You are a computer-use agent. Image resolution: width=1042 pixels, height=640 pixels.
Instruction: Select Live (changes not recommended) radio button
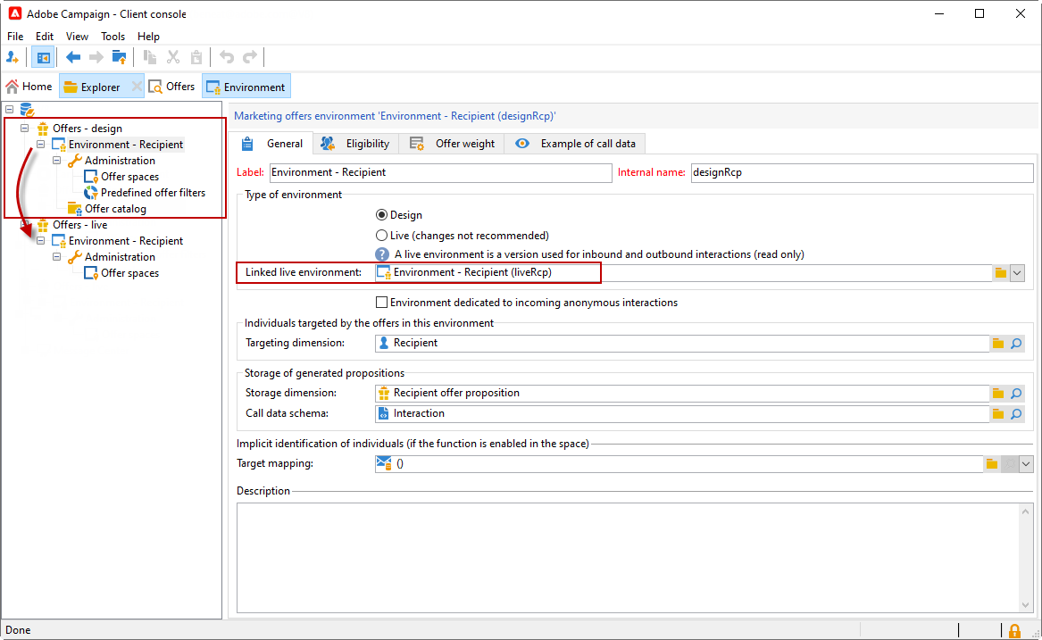(381, 236)
